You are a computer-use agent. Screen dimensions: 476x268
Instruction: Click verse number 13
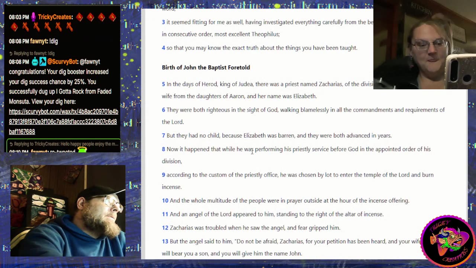click(x=165, y=242)
